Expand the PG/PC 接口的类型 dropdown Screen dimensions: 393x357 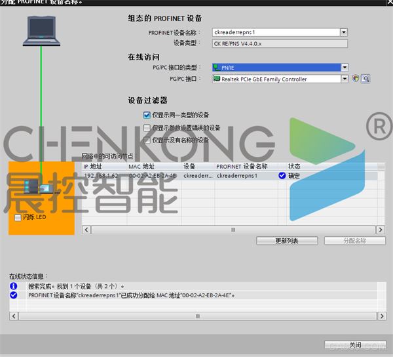(x=344, y=67)
